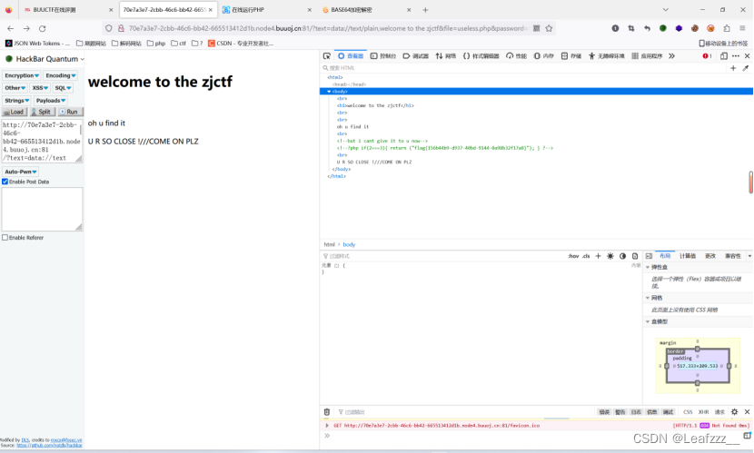This screenshot has width=754, height=453.
Task: Switch to the Changes (更改) side tab
Action: [x=710, y=256]
